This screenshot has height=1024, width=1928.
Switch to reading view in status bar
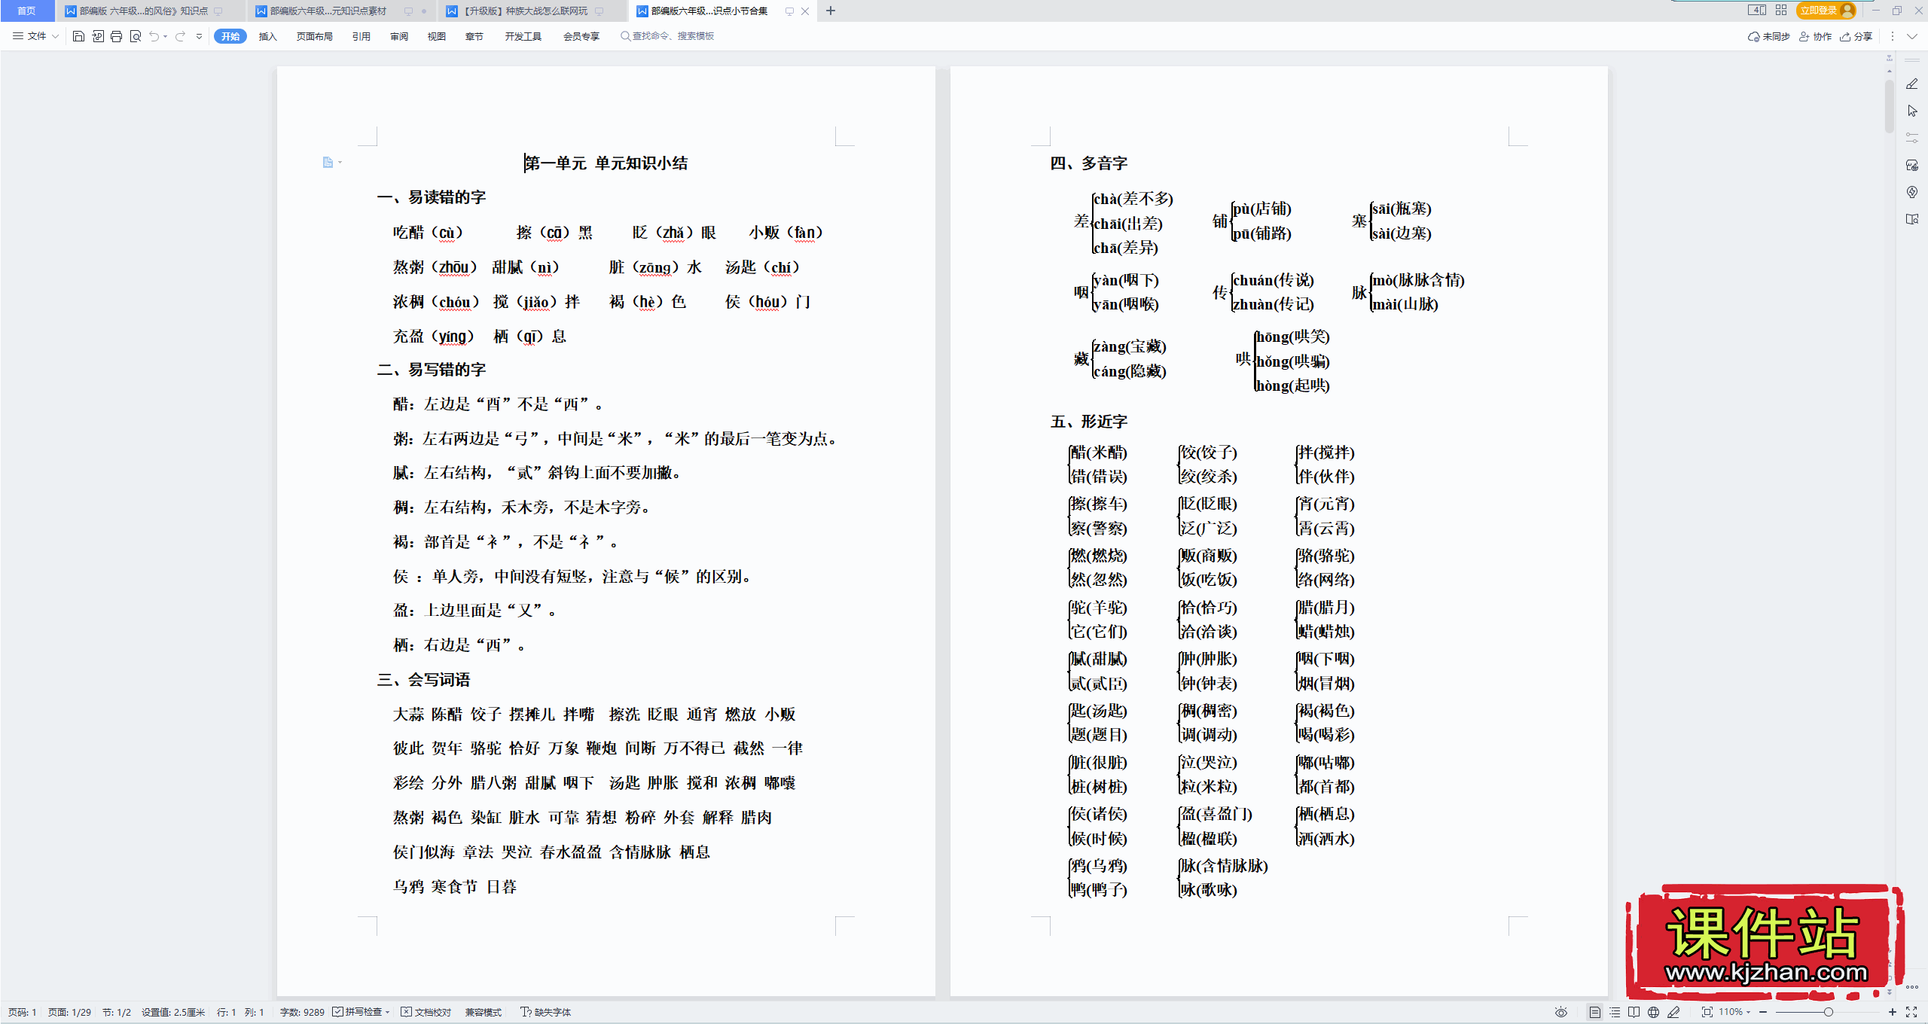1634,1012
